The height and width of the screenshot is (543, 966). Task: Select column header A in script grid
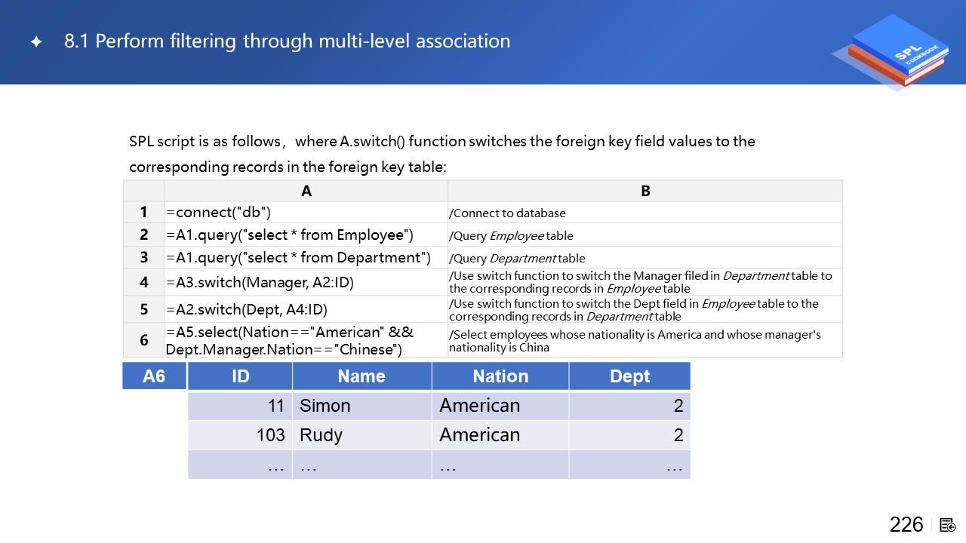tap(306, 192)
